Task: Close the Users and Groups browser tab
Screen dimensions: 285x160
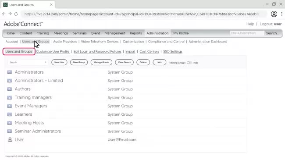Action: (51, 5)
